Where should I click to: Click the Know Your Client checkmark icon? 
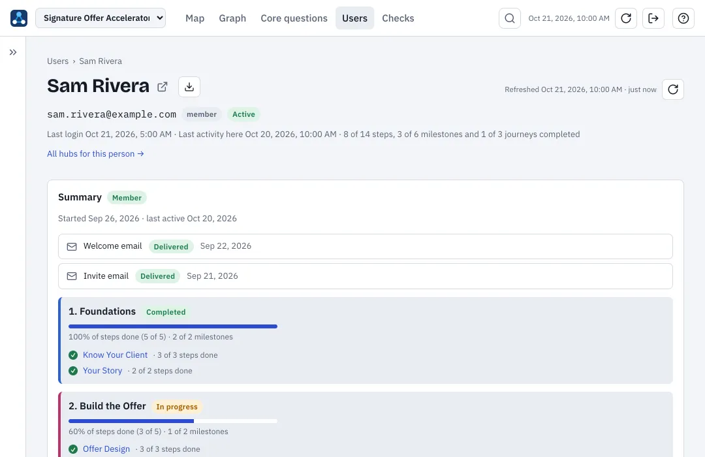pos(73,355)
